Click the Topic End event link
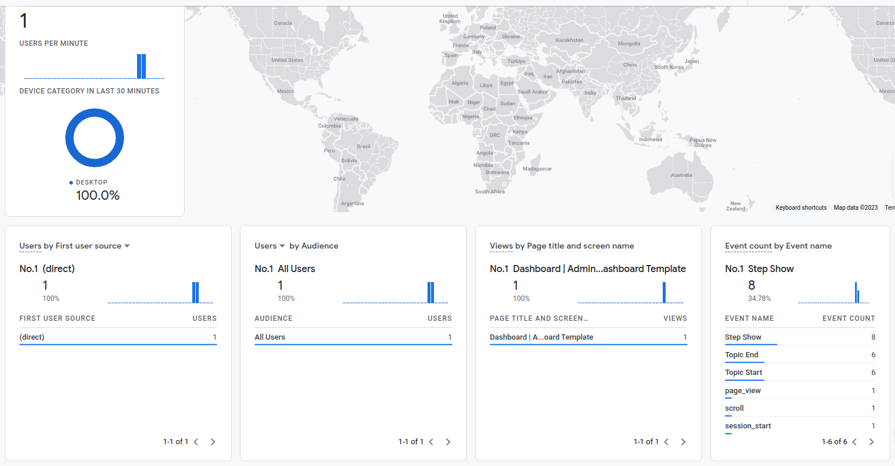This screenshot has height=466, width=895. [742, 354]
